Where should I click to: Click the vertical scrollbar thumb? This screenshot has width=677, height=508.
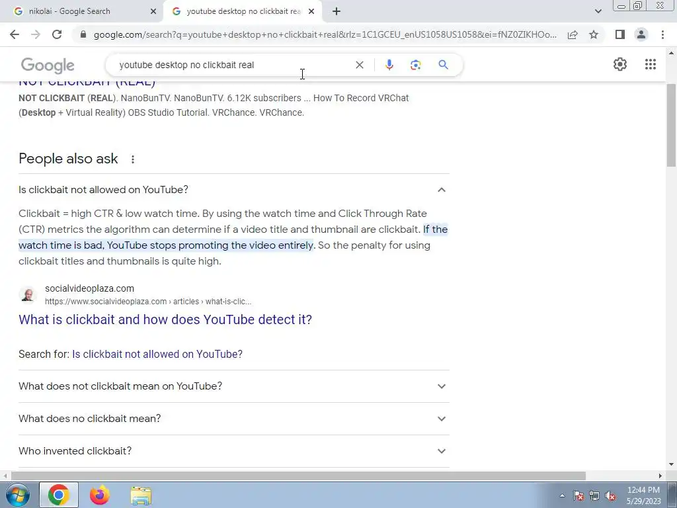click(x=671, y=125)
